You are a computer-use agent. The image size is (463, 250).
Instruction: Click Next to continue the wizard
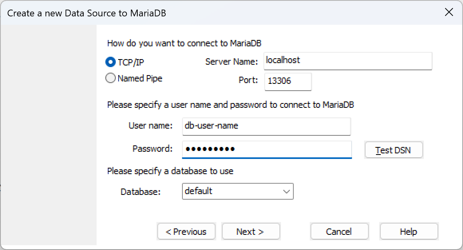tap(251, 232)
